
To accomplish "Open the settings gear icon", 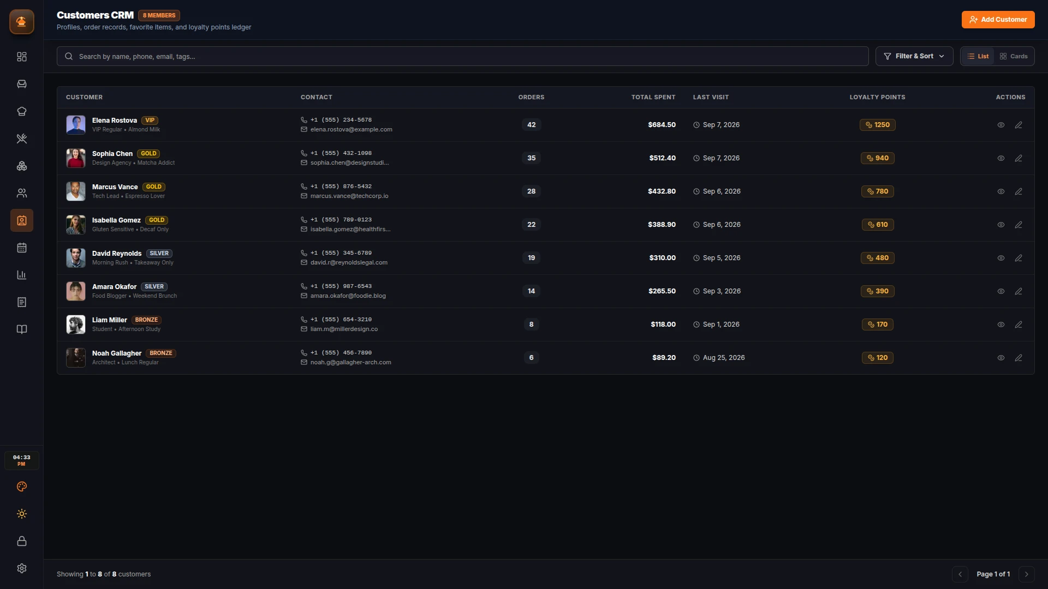I will (x=22, y=568).
